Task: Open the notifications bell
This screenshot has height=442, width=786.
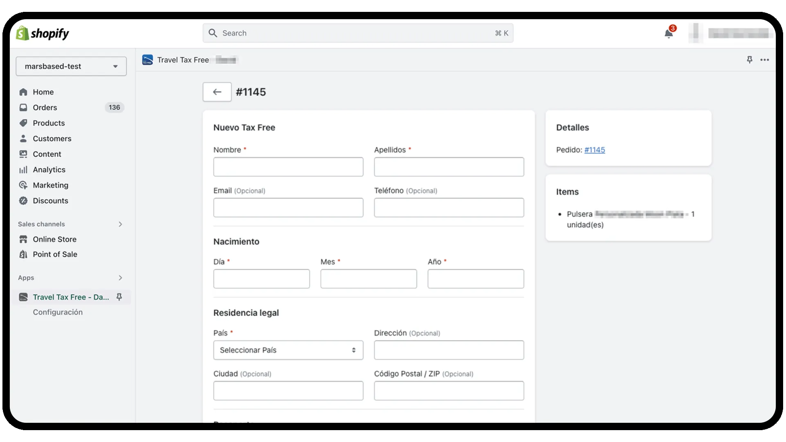Action: coord(669,34)
